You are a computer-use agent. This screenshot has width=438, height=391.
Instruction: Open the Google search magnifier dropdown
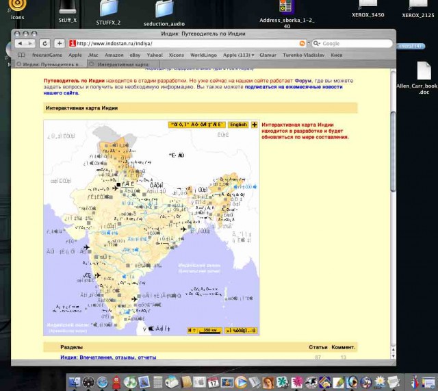click(318, 43)
